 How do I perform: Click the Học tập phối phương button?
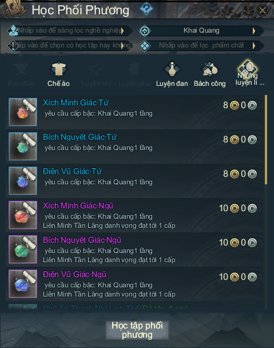(137, 330)
